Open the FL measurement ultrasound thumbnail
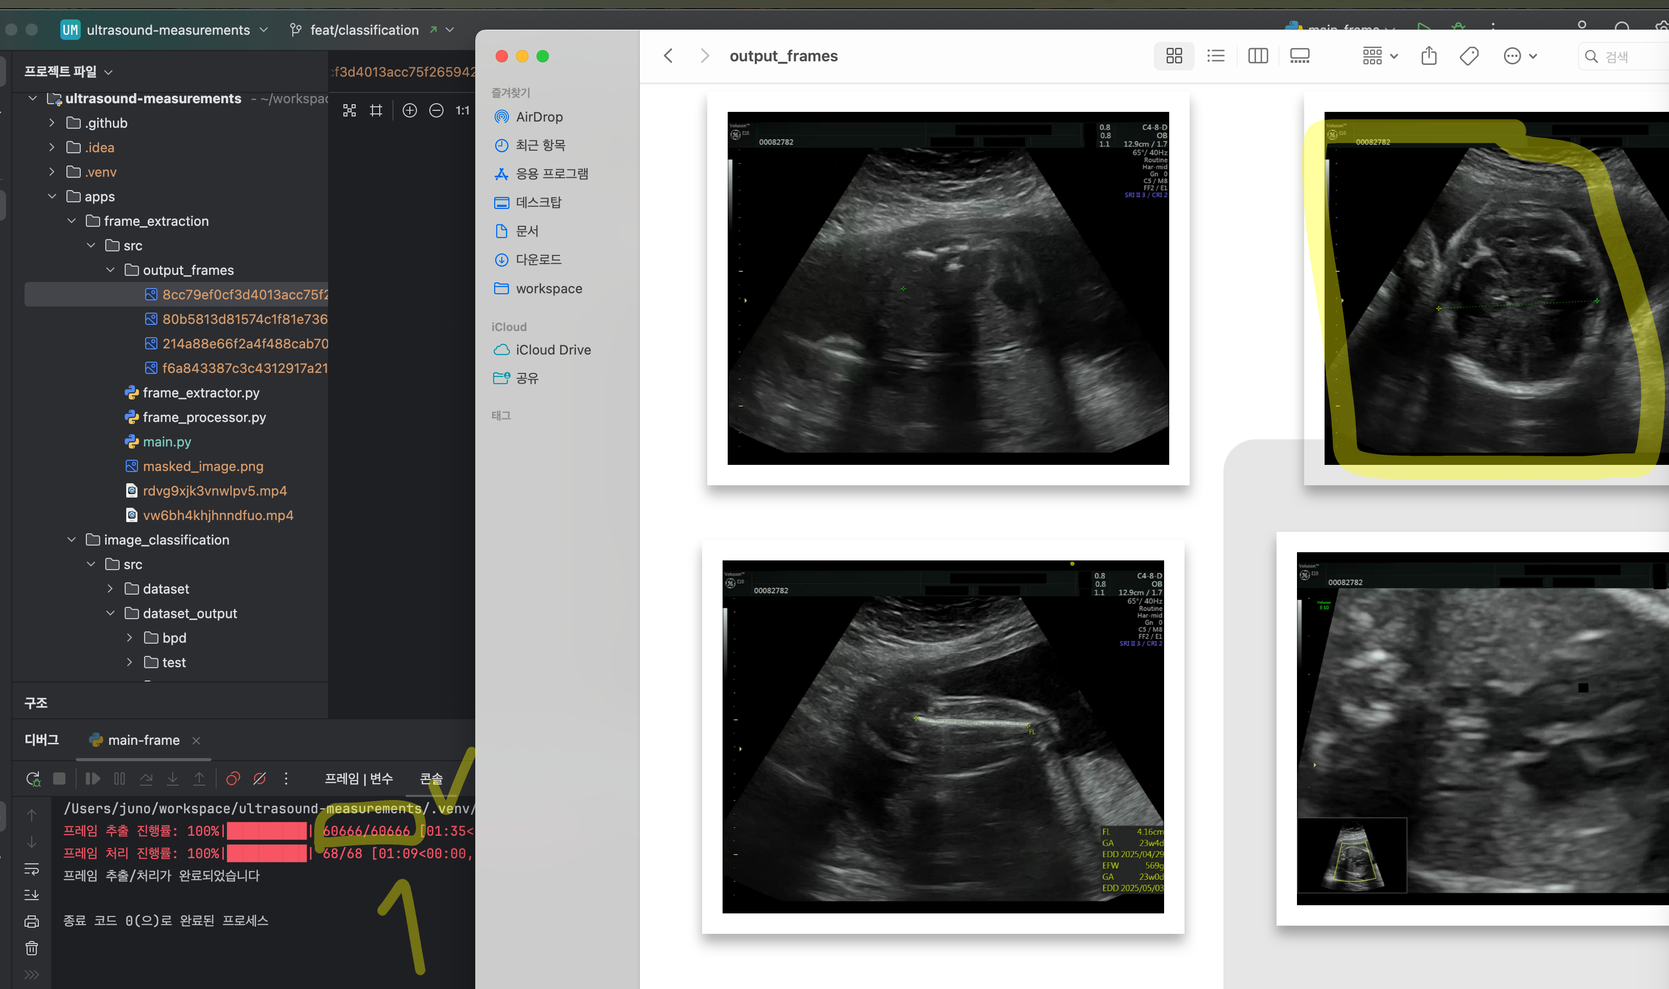This screenshot has height=989, width=1669. point(942,737)
